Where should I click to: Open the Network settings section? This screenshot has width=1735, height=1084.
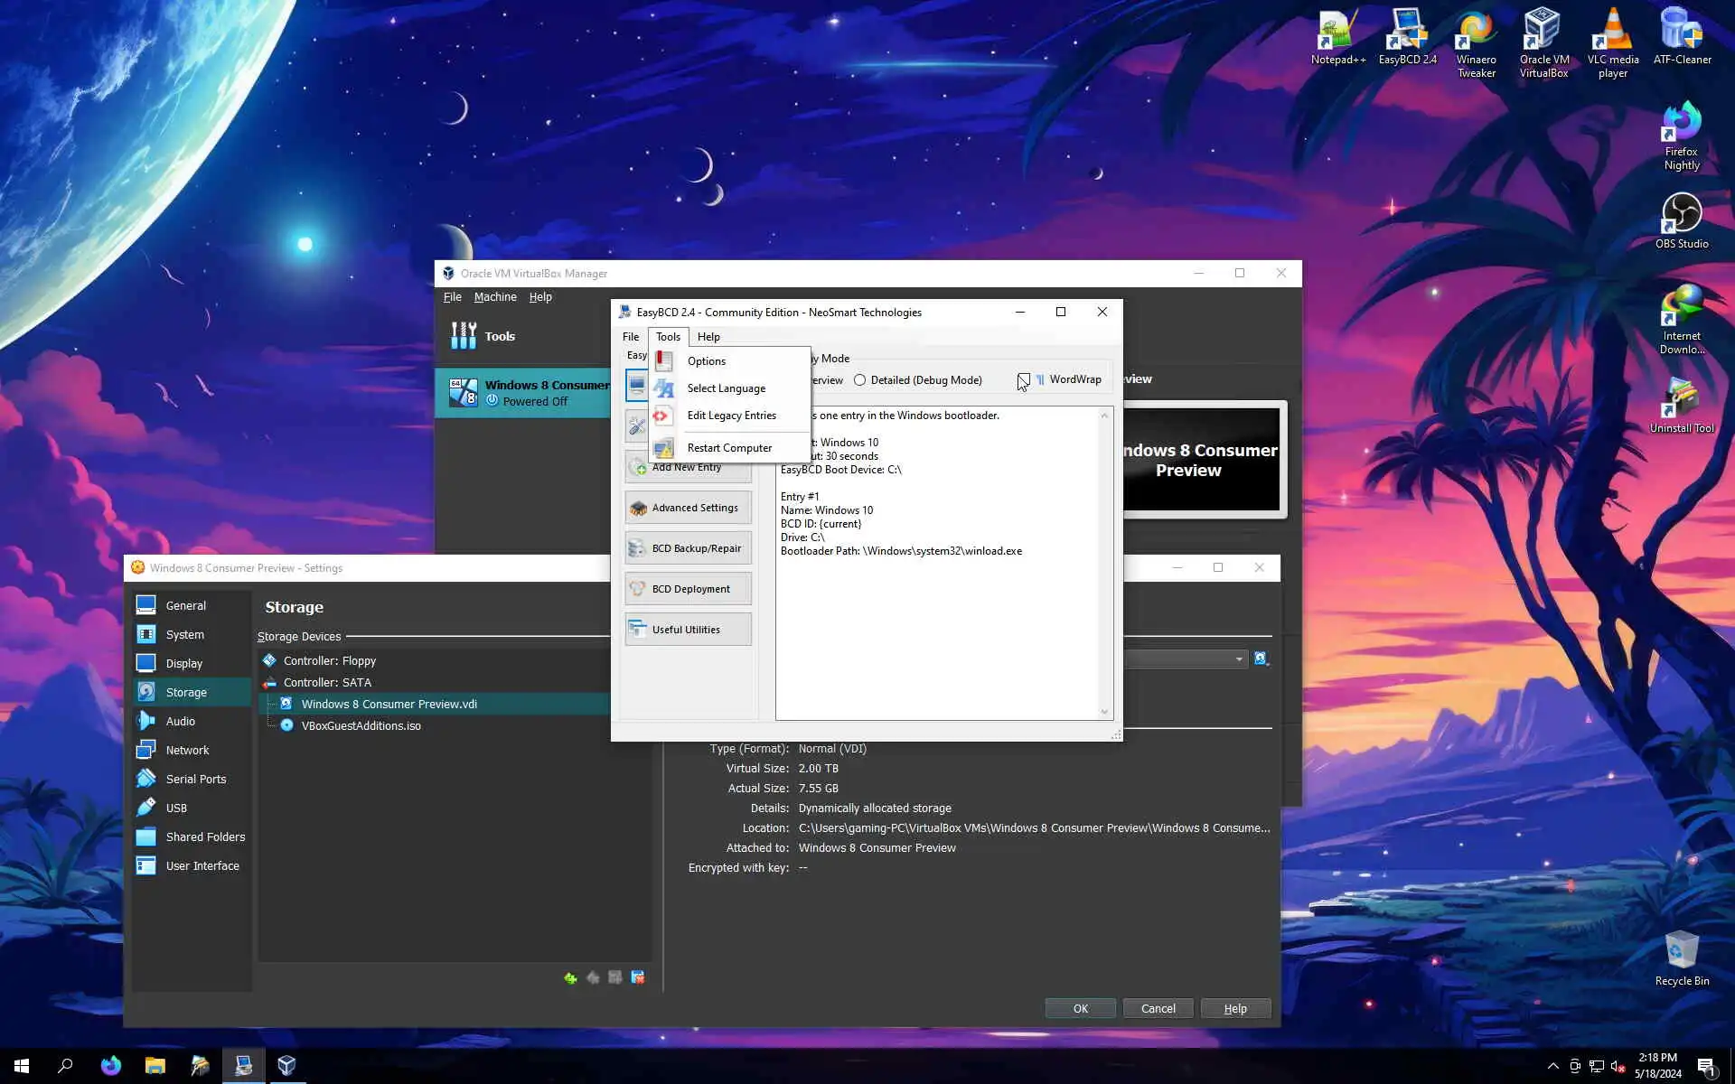(187, 750)
